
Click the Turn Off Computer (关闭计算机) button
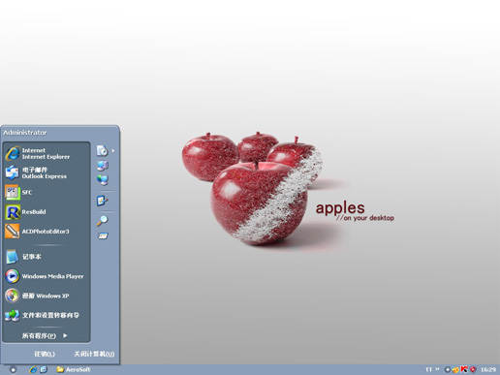pyautogui.click(x=94, y=354)
